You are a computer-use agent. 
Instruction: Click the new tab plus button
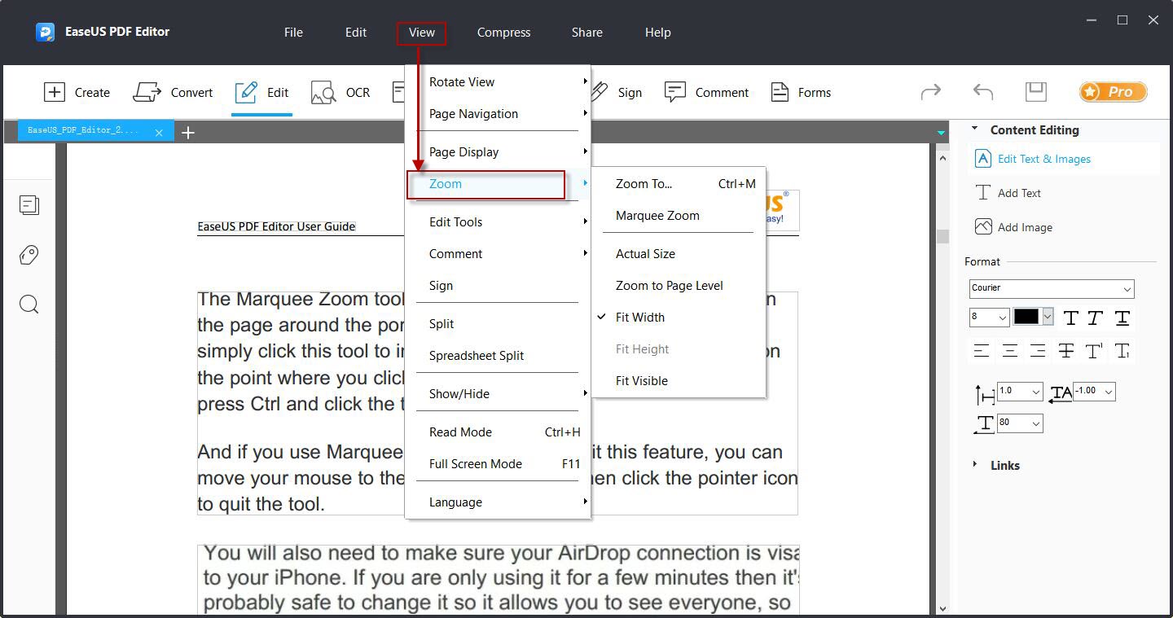coord(188,131)
